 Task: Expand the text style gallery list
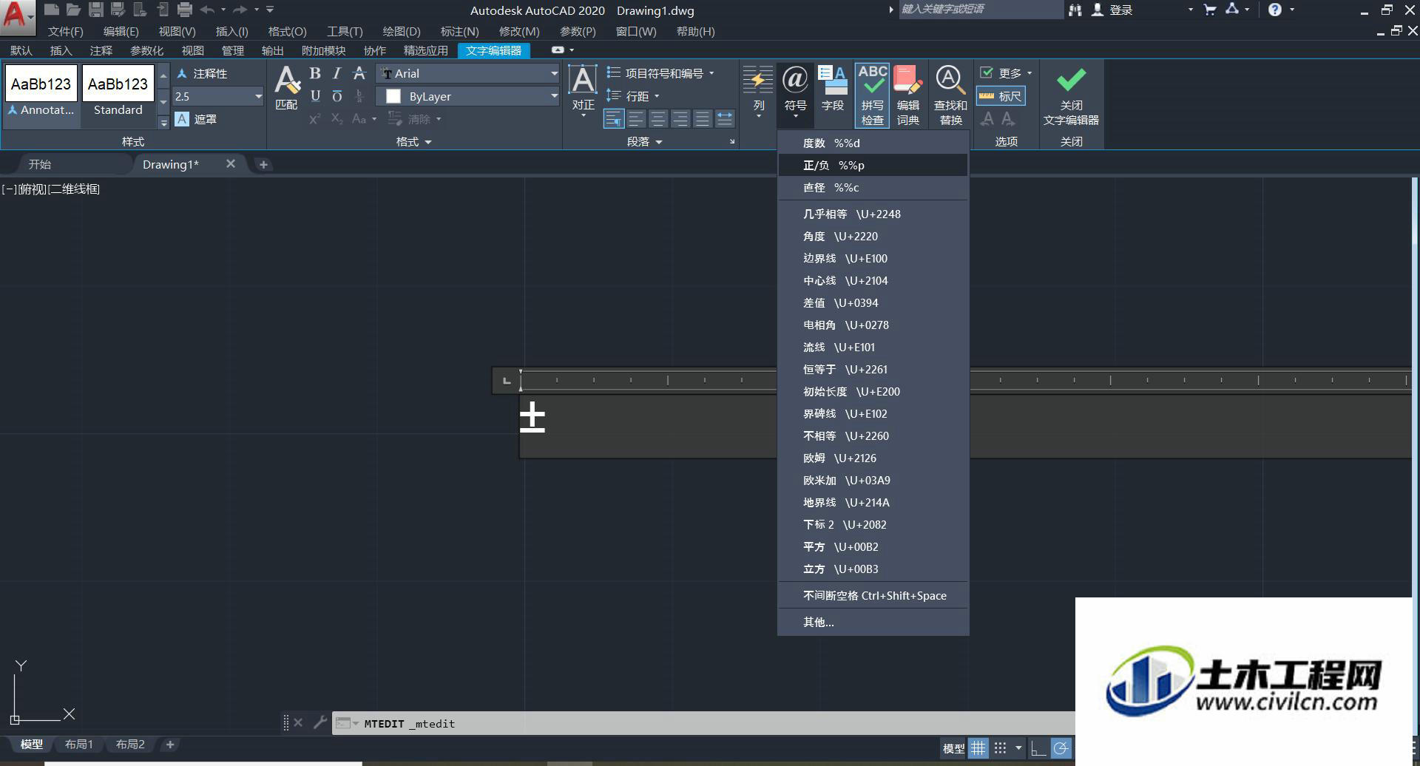click(163, 122)
